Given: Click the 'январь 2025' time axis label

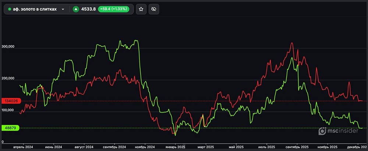Looking at the screenshot, I should [x=175, y=147].
